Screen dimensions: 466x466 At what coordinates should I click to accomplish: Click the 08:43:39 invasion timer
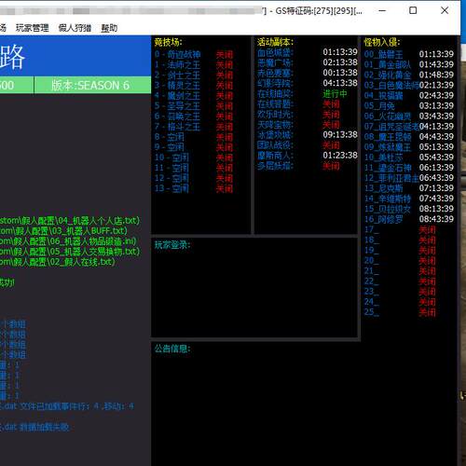pyautogui.click(x=436, y=219)
